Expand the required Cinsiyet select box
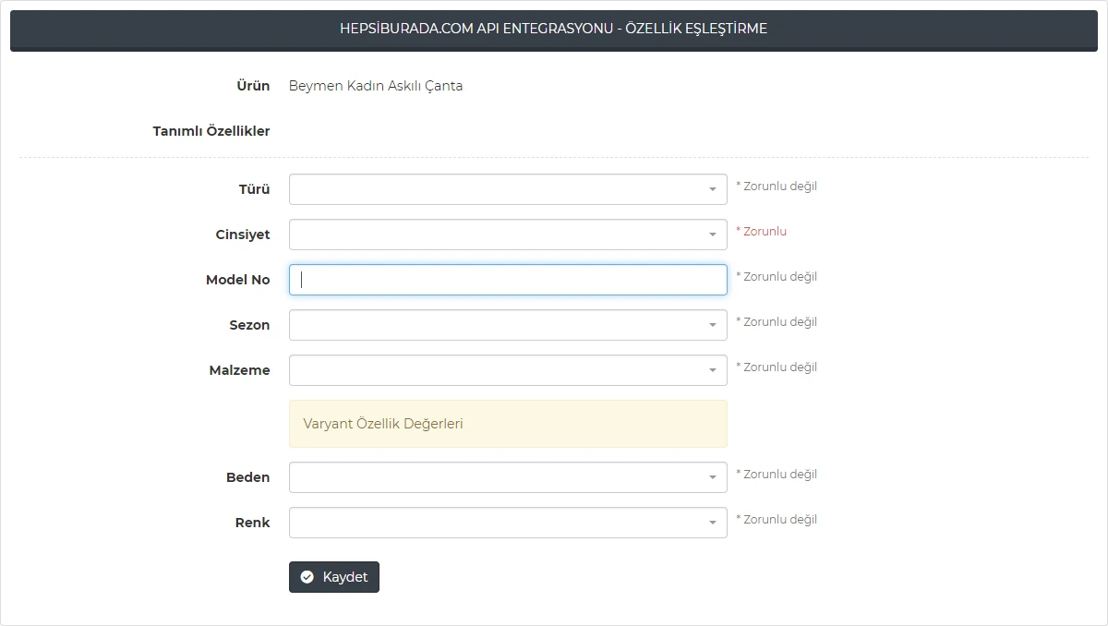This screenshot has height=626, width=1108. point(499,235)
